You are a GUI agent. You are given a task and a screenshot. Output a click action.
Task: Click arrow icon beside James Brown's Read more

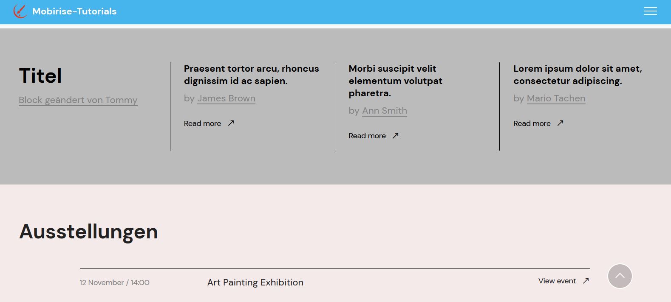[x=231, y=123]
